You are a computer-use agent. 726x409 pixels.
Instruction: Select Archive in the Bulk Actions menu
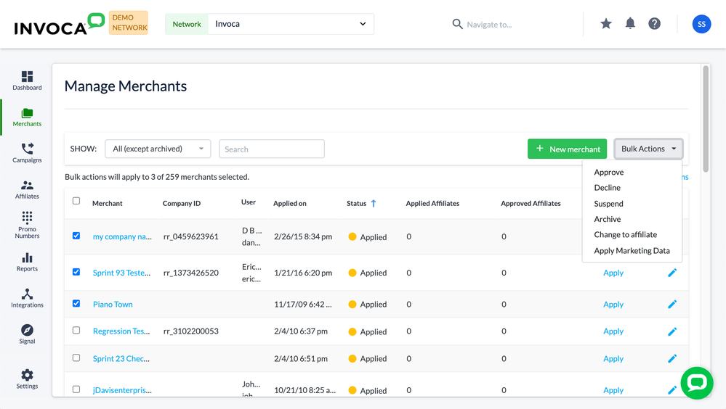[x=608, y=219]
